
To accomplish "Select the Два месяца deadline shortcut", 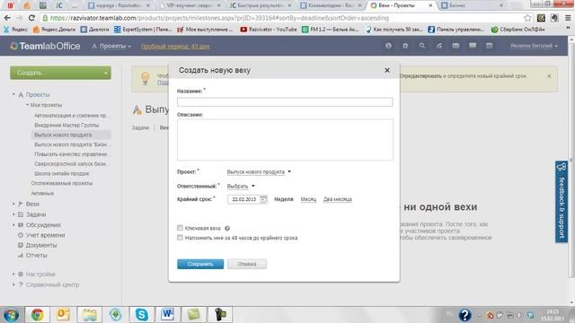I will click(x=338, y=199).
